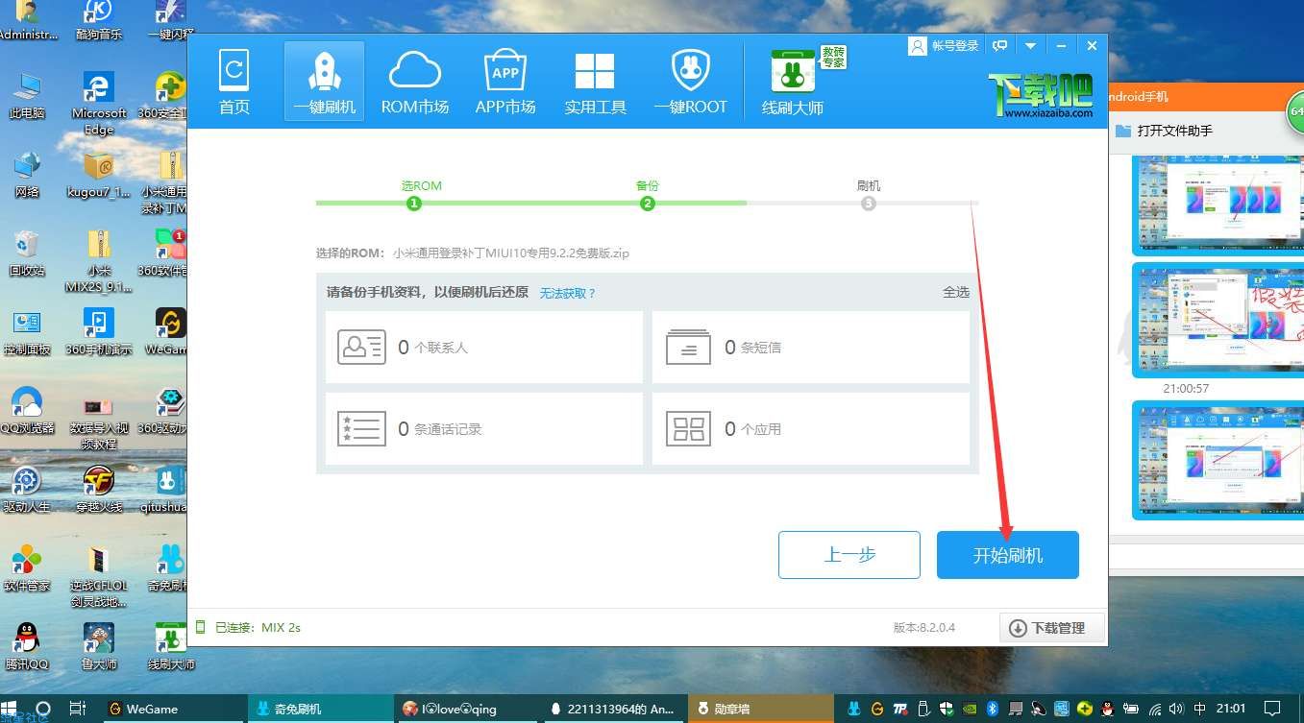Screen dimensions: 1304x723
Task: Click the 已连接: MIX 2s device status
Action: point(249,627)
